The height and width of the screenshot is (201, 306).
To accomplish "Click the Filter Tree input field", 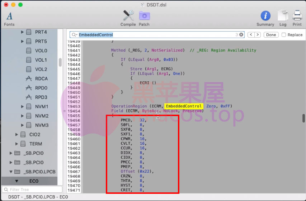I will click(x=33, y=190).
